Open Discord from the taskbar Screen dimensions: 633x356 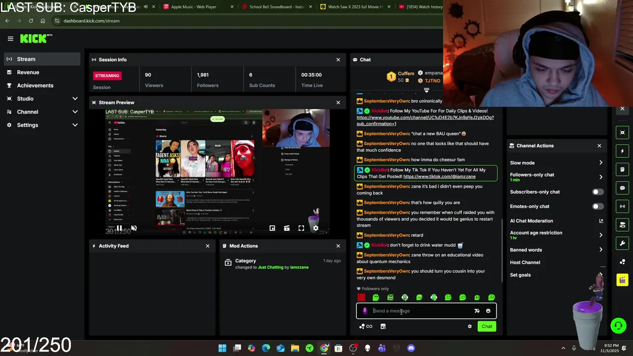(411, 348)
